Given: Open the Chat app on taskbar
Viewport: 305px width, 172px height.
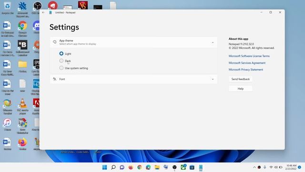Looking at the screenshot, I should 122,167.
